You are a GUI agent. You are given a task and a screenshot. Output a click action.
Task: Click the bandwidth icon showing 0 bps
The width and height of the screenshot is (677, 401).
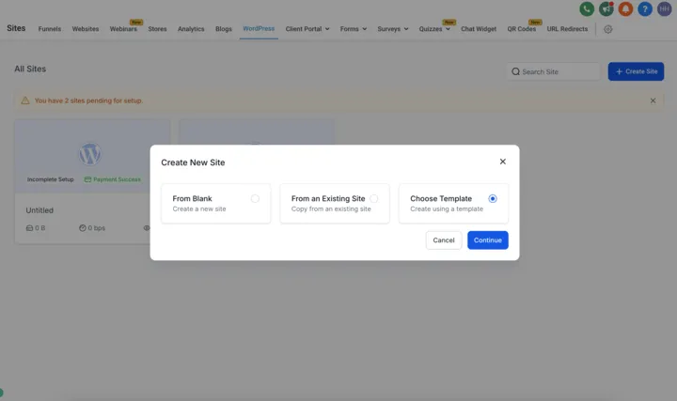pos(83,228)
